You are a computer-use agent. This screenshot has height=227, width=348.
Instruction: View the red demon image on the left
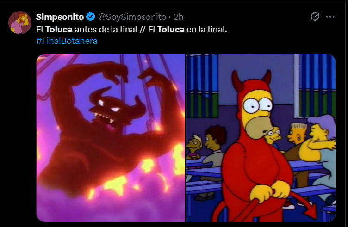111,138
